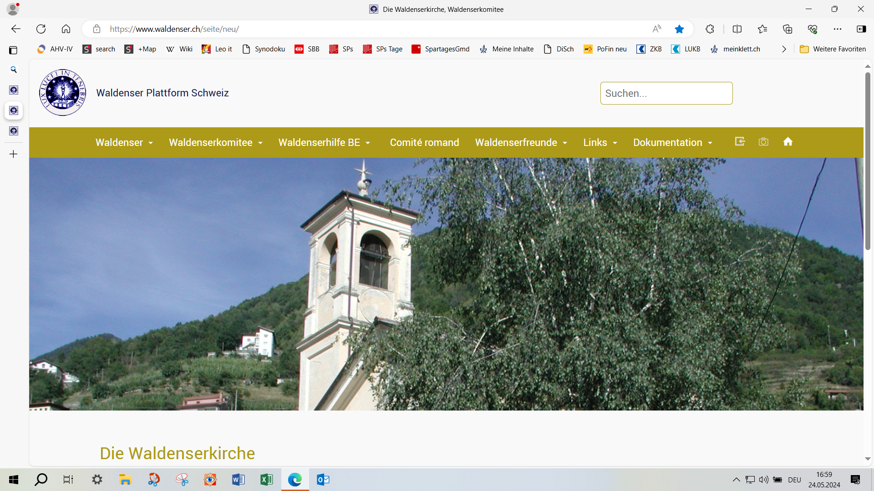Screen dimensions: 874x491
Task: Expand the Waldenserhilfe BE menu
Action: (324, 143)
